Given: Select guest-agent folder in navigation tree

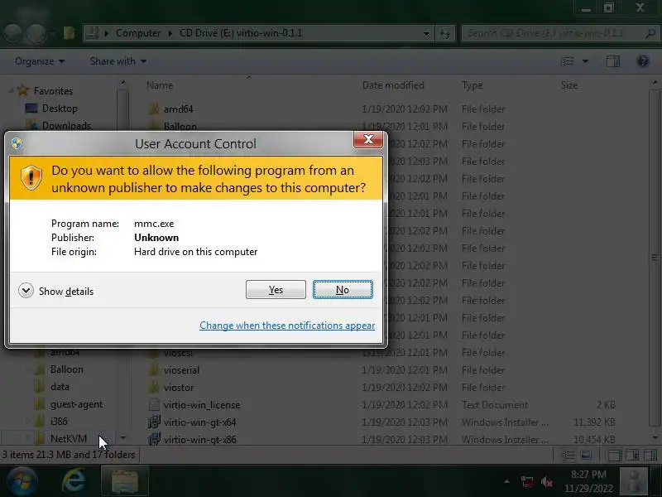Looking at the screenshot, I should [x=76, y=404].
